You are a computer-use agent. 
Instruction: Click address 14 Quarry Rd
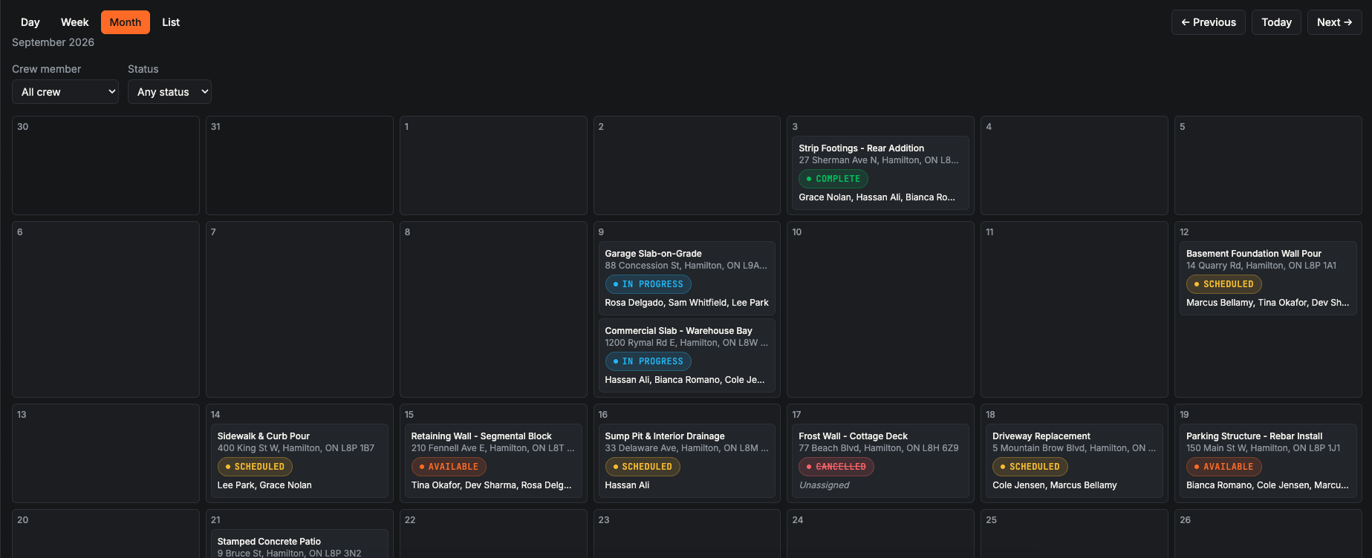(1261, 266)
